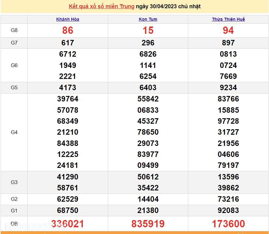Click Thừa Thiên Huế's G1 number 92083
The width and height of the screenshot is (269, 234).
pyautogui.click(x=228, y=210)
